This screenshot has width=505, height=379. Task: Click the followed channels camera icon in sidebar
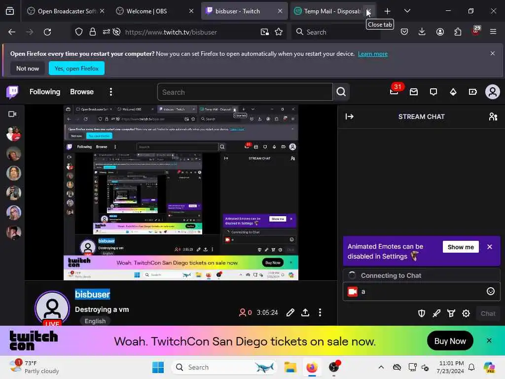point(12,114)
